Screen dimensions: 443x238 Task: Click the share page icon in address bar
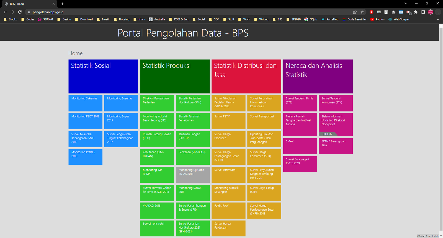tap(355, 12)
